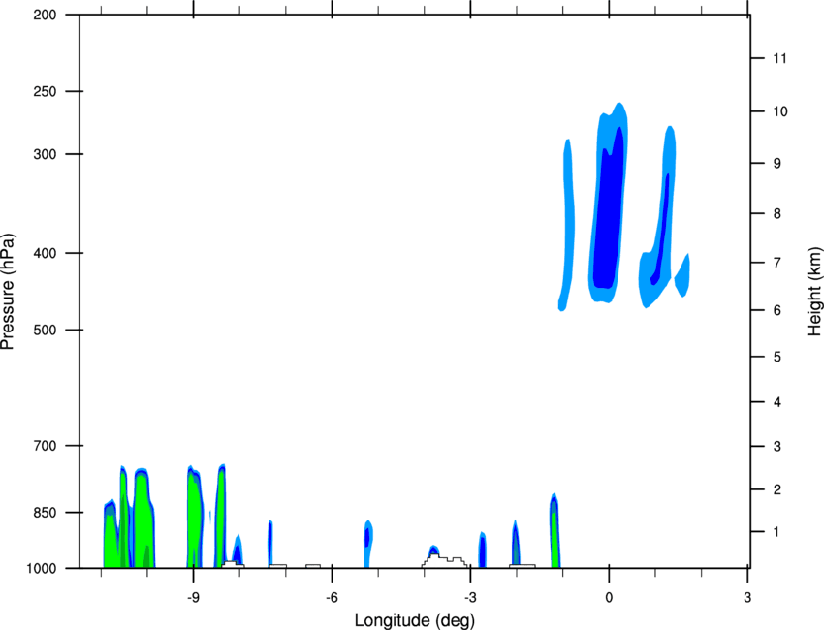This screenshot has width=824, height=630.
Task: Click the terrain outline near longitude -3.5
Action: pos(445,561)
